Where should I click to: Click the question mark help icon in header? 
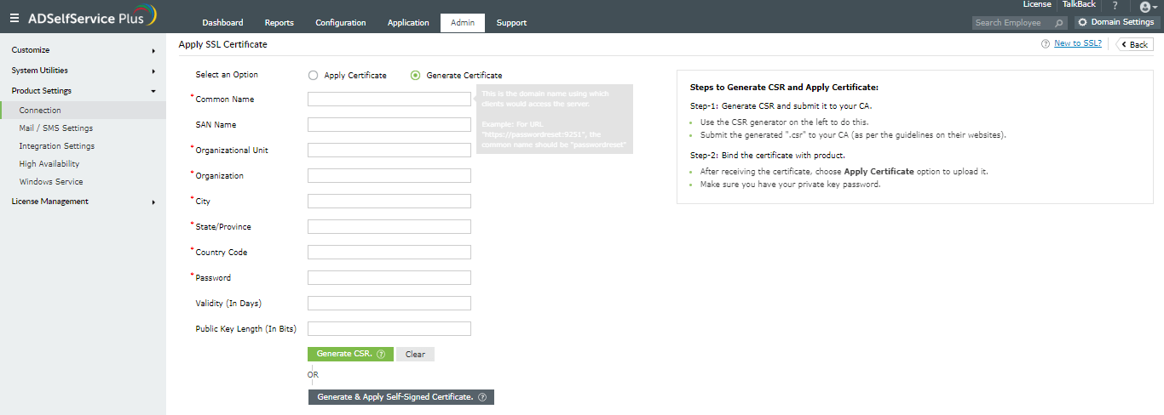1115,7
